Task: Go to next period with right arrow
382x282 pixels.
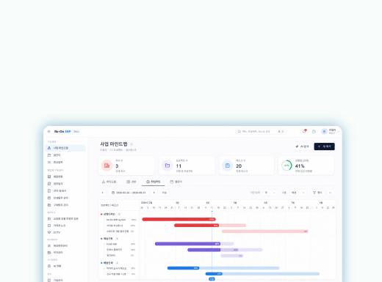Action: click(154, 193)
